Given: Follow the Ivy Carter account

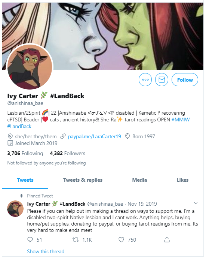Looking at the screenshot, I should pyautogui.click(x=185, y=80).
